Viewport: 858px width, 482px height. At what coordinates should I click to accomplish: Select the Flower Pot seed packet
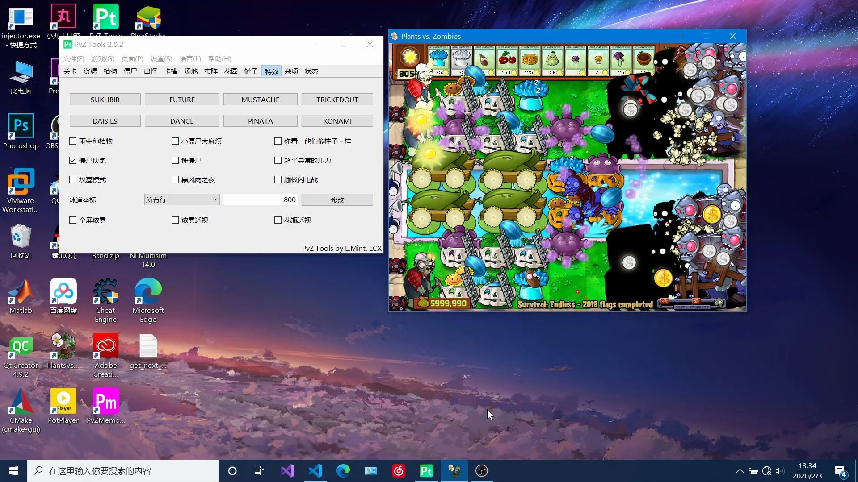click(644, 60)
